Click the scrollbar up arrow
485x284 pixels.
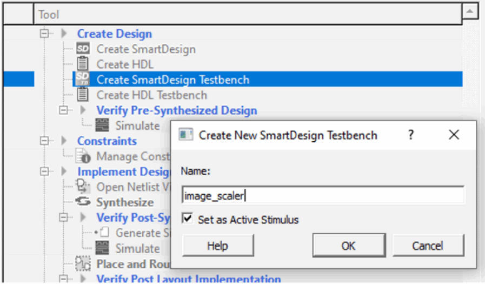[470, 12]
